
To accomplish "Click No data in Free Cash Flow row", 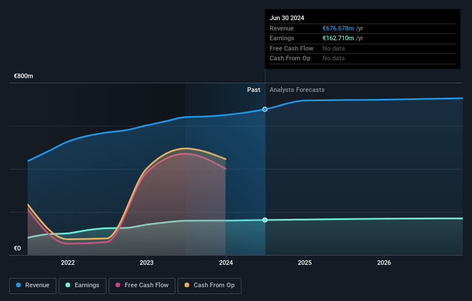I will (333, 48).
